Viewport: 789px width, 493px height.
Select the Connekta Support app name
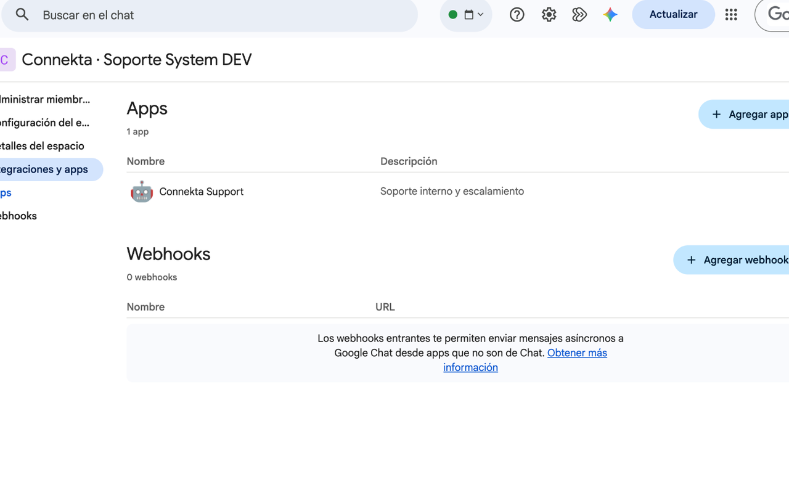[x=202, y=192]
